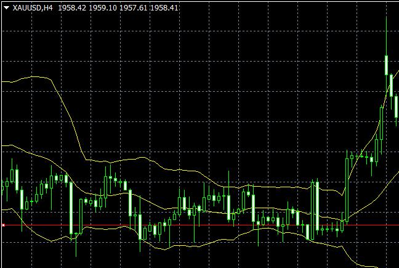Select the low price value 1957.61
The height and width of the screenshot is (268, 399).
[133, 8]
